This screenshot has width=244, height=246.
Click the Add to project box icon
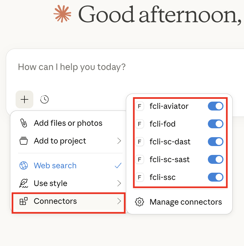coord(24,141)
